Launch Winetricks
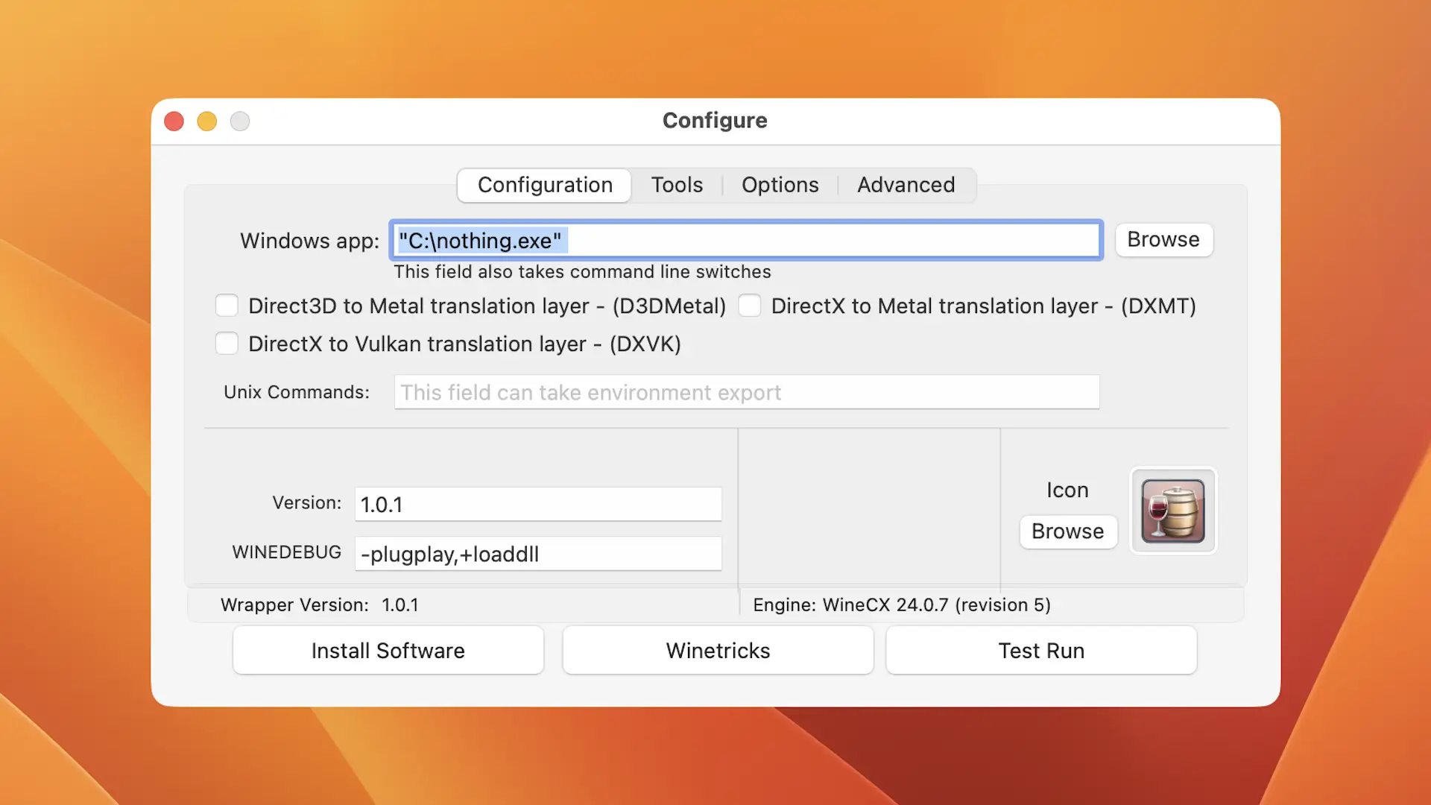The image size is (1431, 805). 718,651
